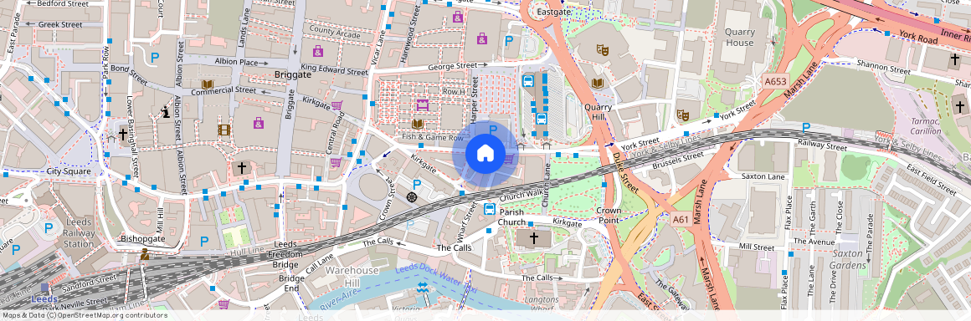Select the A61 road shield
Image resolution: width=971 pixels, height=321 pixels.
point(680,219)
